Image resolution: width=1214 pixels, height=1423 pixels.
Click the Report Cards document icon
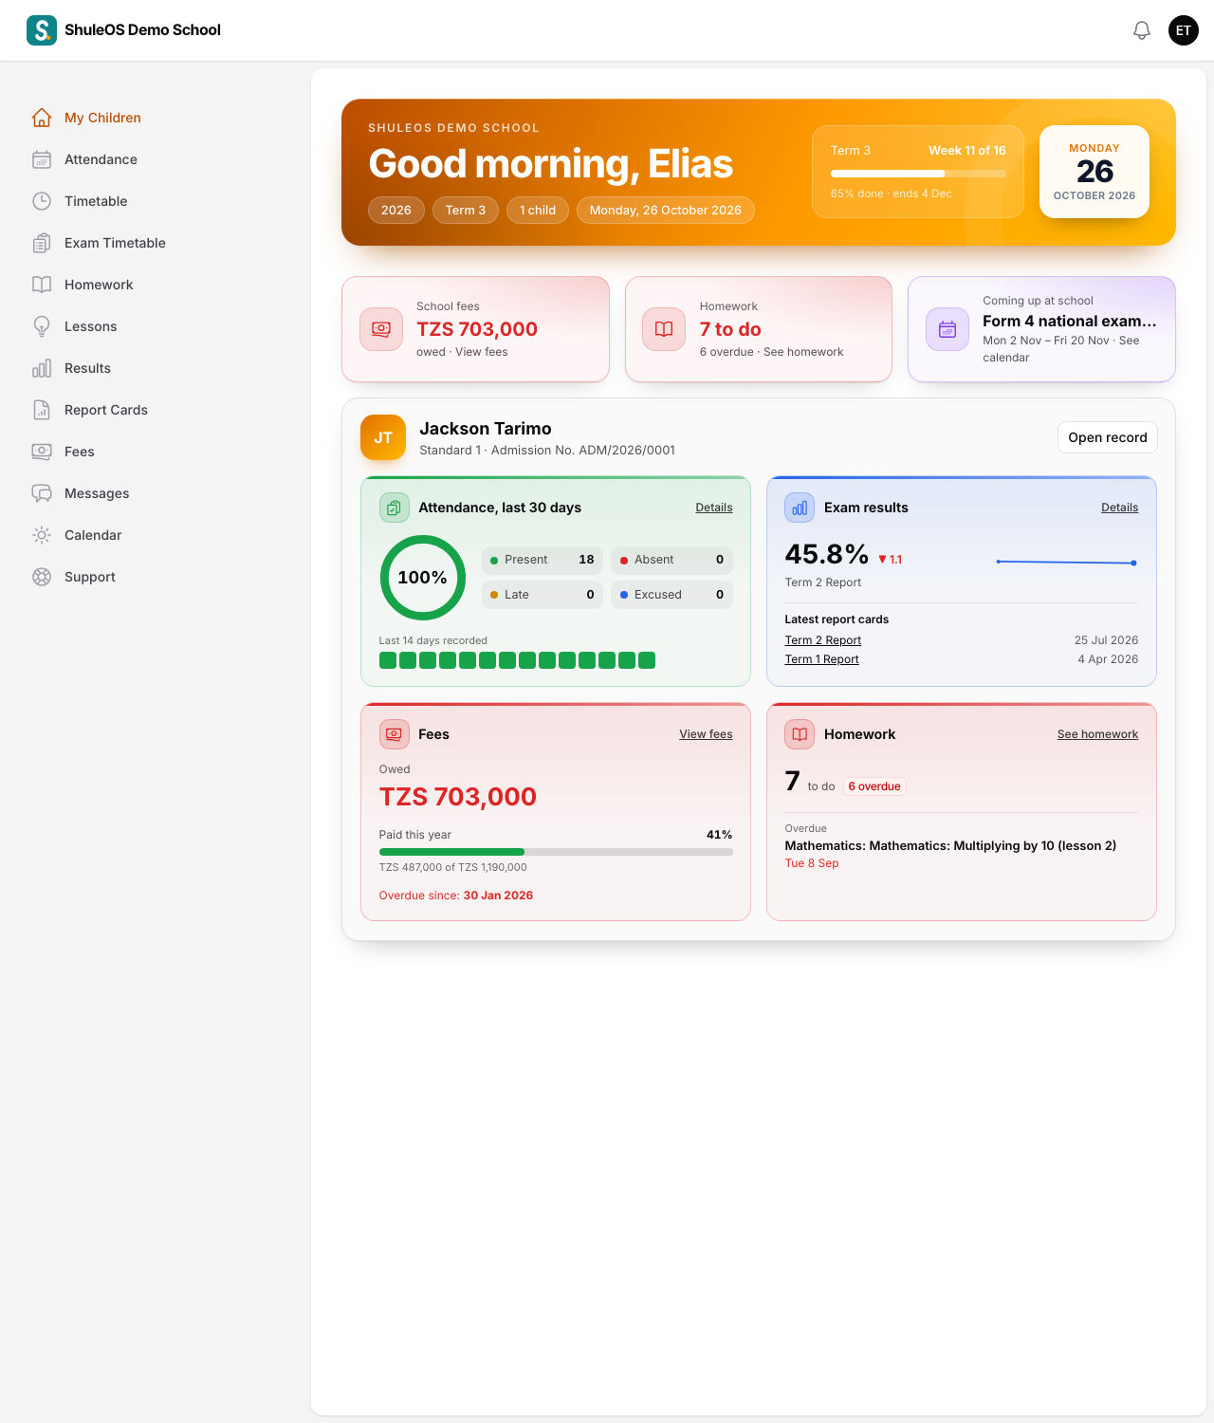(42, 410)
